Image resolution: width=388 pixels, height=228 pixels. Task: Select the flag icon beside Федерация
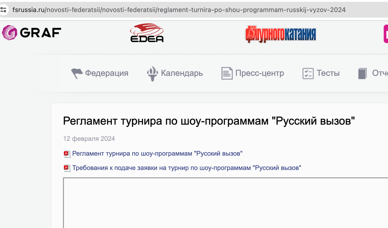pyautogui.click(x=77, y=73)
